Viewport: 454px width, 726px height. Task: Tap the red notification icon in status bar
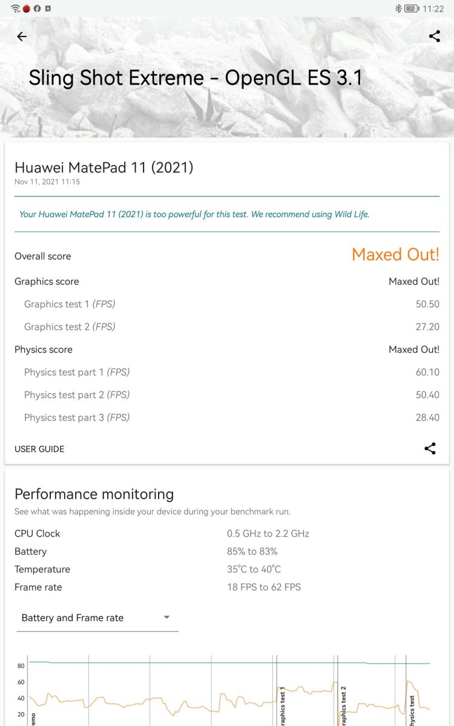point(27,8)
